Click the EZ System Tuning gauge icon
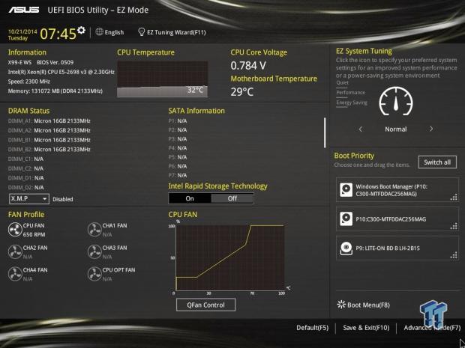Screen dimensions: 465x348 point(396,101)
